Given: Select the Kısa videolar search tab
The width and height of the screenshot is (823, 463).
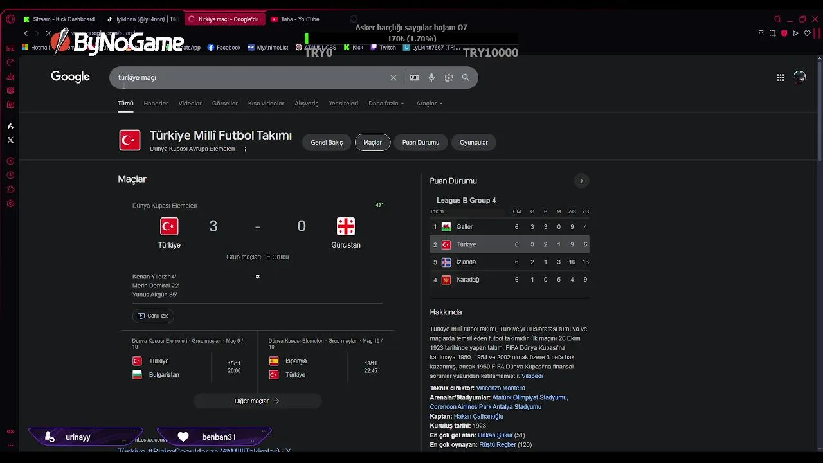Looking at the screenshot, I should coord(266,103).
